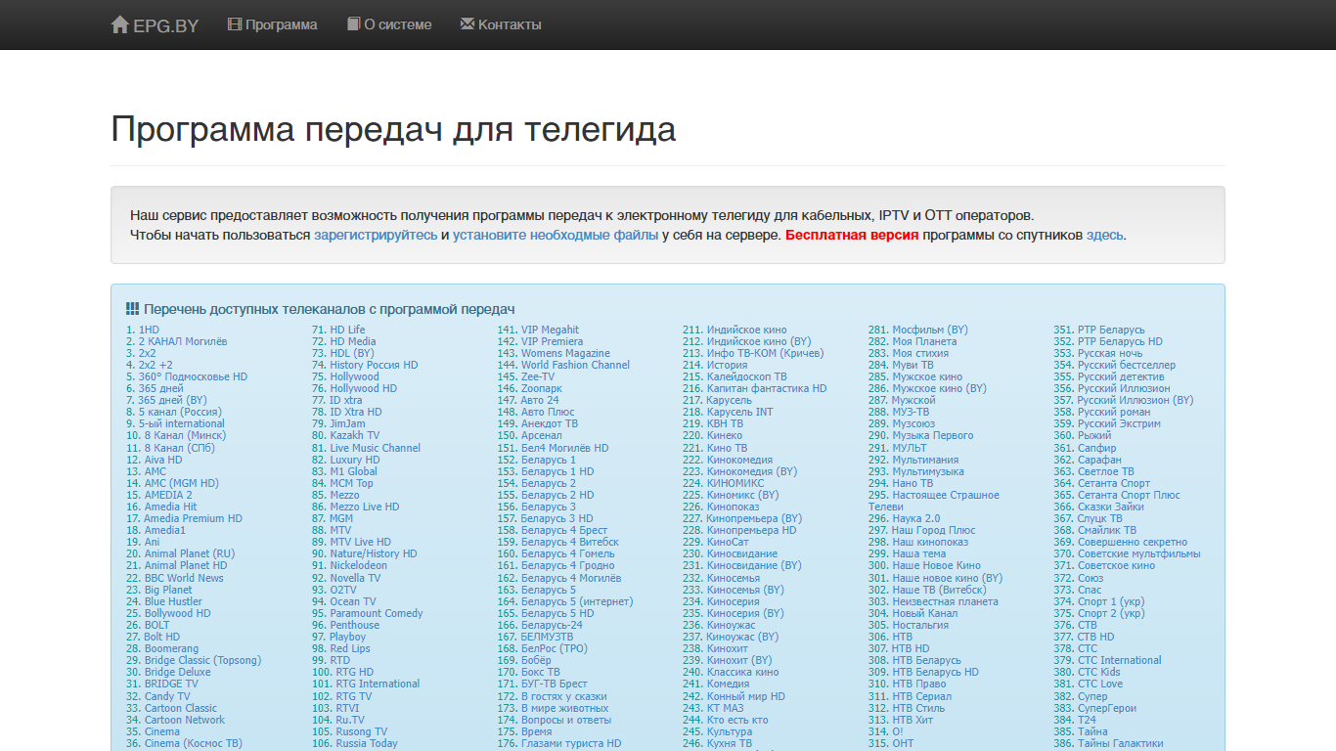Select channel Nature/History HD
This screenshot has height=751, width=1336.
coord(374,553)
